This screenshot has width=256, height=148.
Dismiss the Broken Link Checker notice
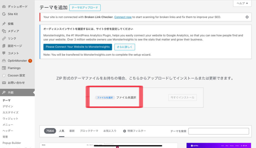247,17
